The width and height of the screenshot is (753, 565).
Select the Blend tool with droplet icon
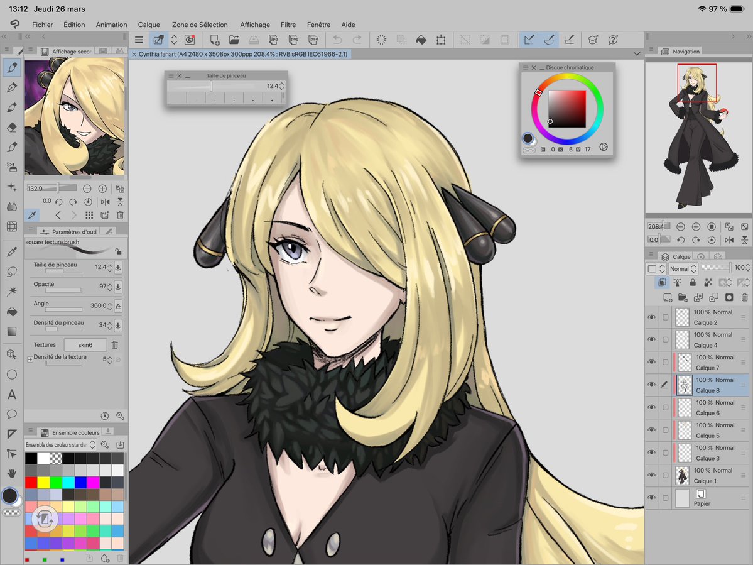[12, 207]
